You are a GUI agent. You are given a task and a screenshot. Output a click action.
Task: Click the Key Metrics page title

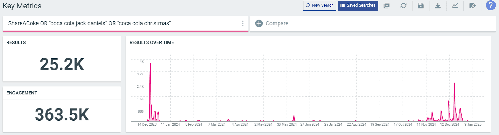tap(22, 6)
